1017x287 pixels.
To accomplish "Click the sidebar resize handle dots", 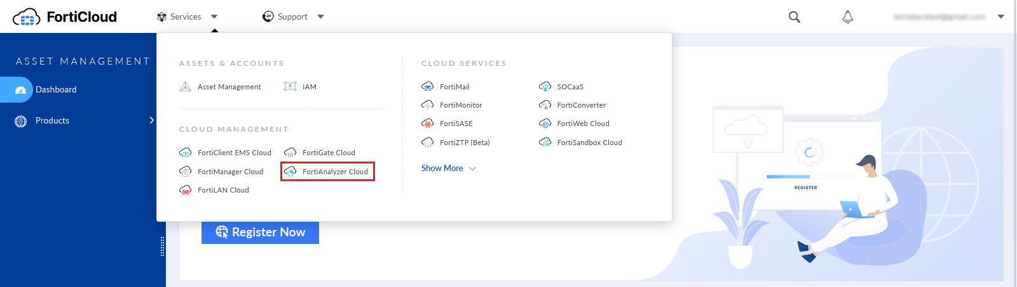I will (x=162, y=246).
